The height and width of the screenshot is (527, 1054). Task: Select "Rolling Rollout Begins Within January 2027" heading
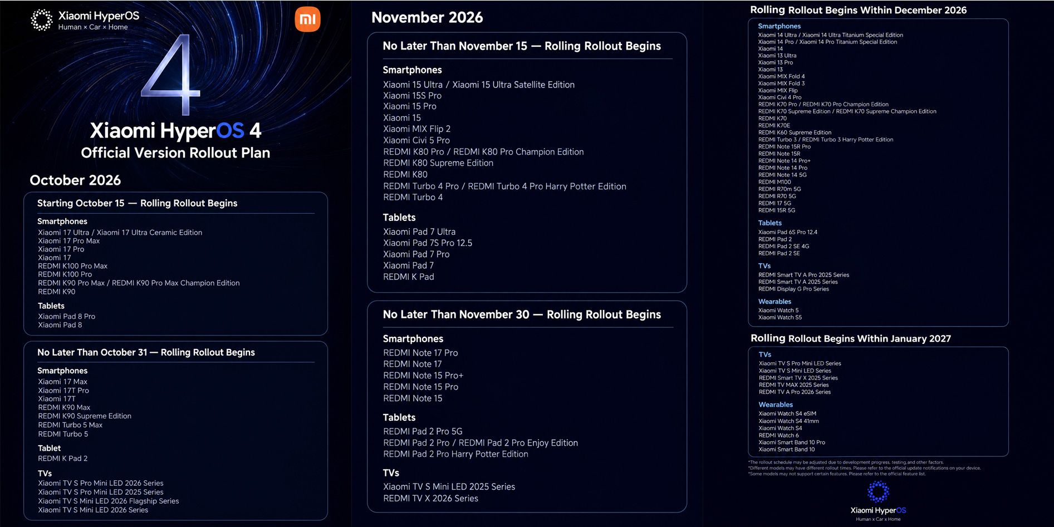[851, 338]
